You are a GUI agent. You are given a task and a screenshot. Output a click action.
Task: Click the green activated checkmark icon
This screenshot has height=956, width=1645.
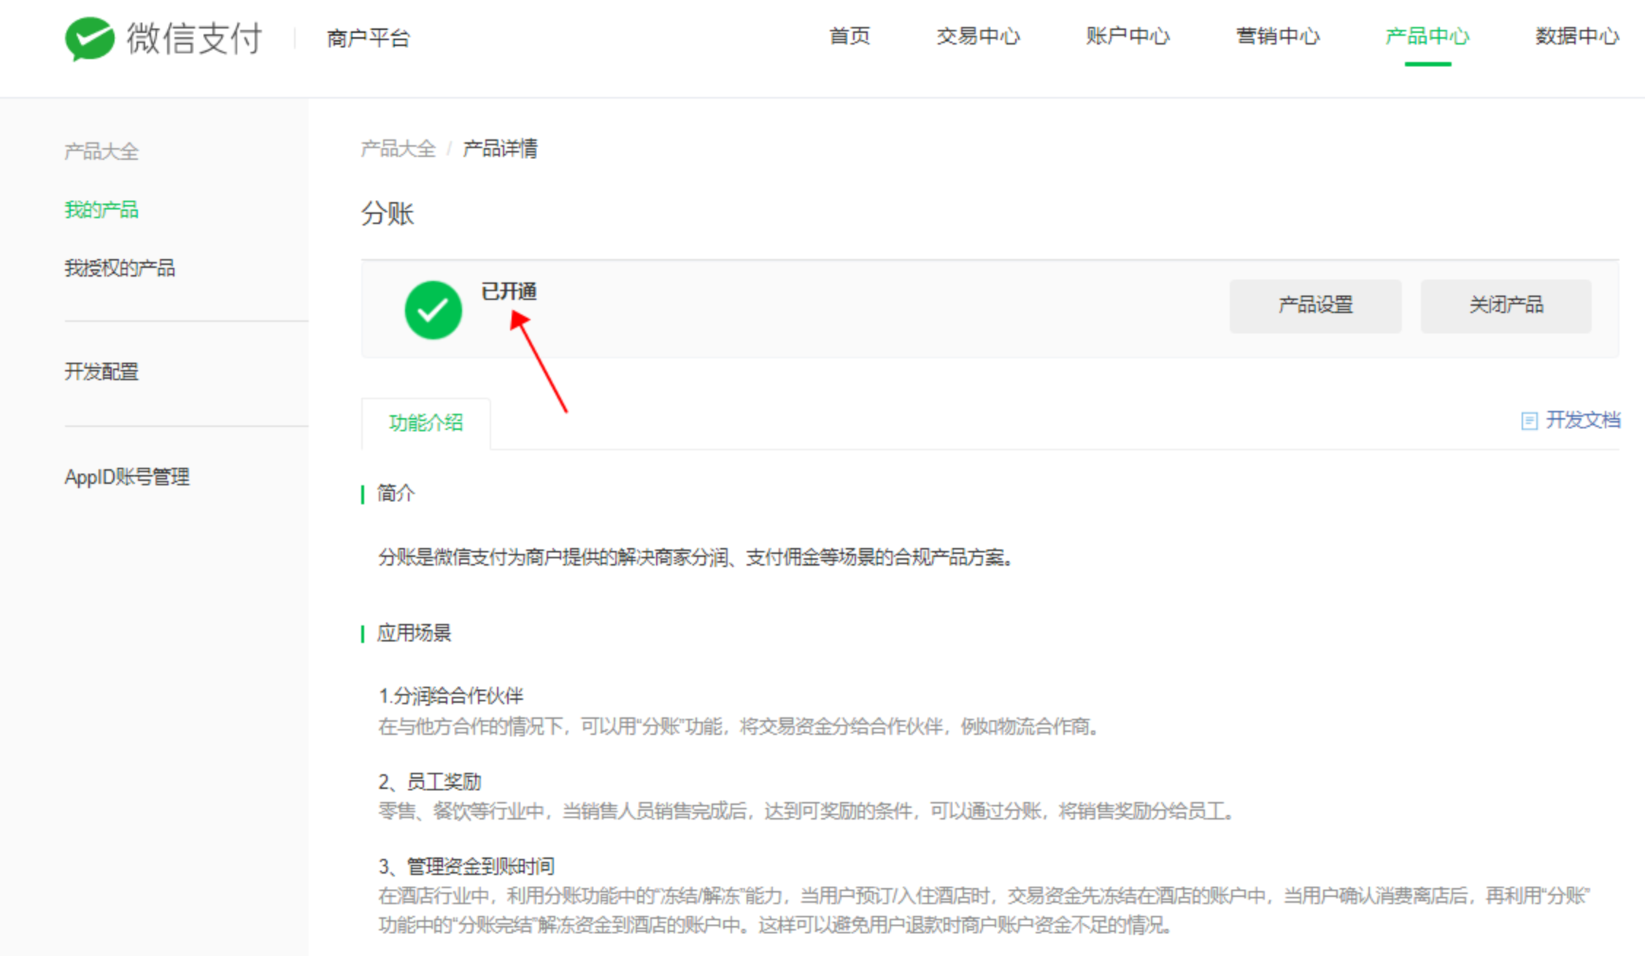433,310
